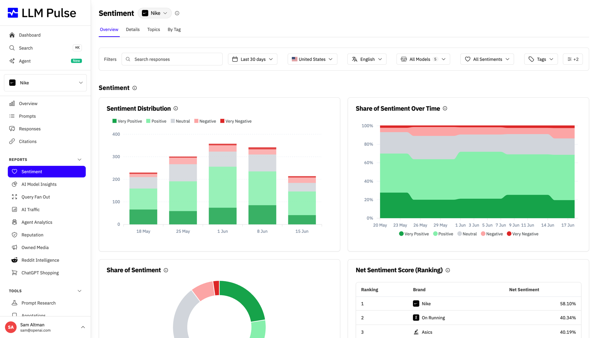Click the +2 more filters button

coord(573,59)
